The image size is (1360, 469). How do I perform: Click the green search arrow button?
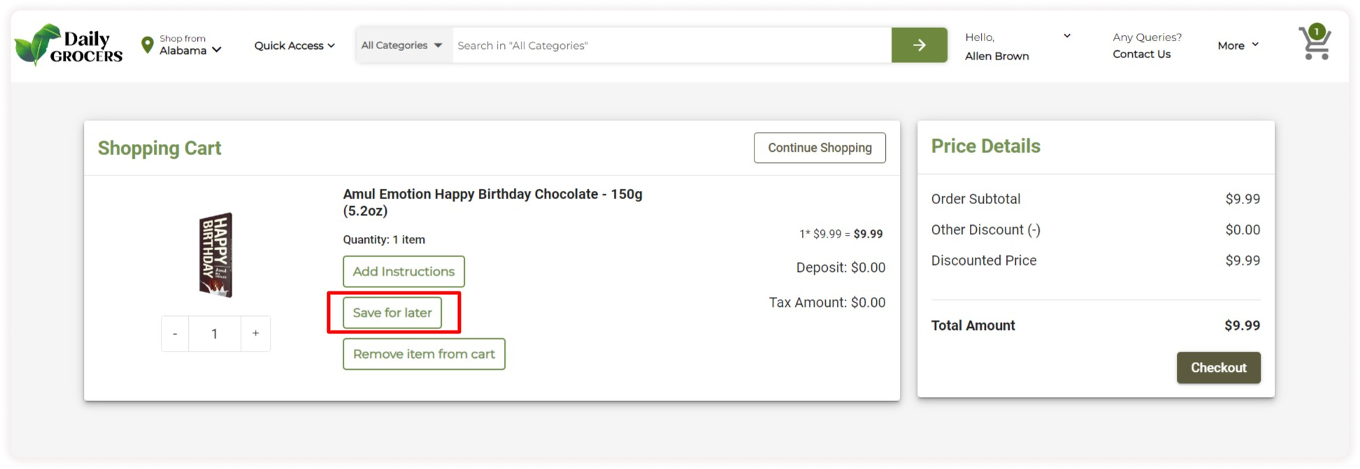[x=919, y=45]
